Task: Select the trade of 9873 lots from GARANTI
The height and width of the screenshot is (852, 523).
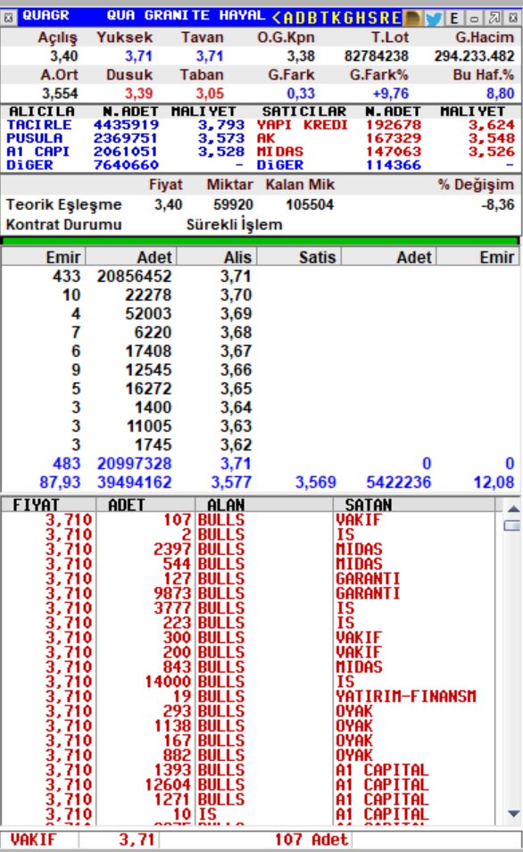Action: (x=247, y=593)
